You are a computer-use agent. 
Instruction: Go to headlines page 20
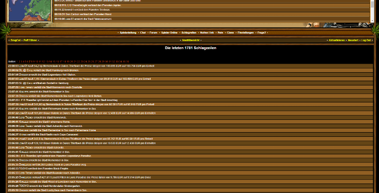pyautogui.click(x=72, y=62)
